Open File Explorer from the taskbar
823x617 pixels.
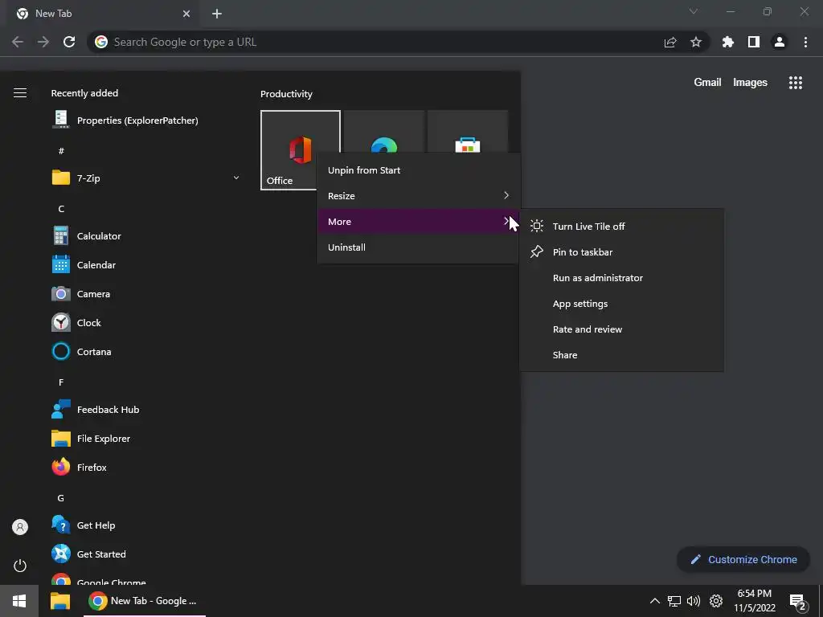click(x=59, y=601)
